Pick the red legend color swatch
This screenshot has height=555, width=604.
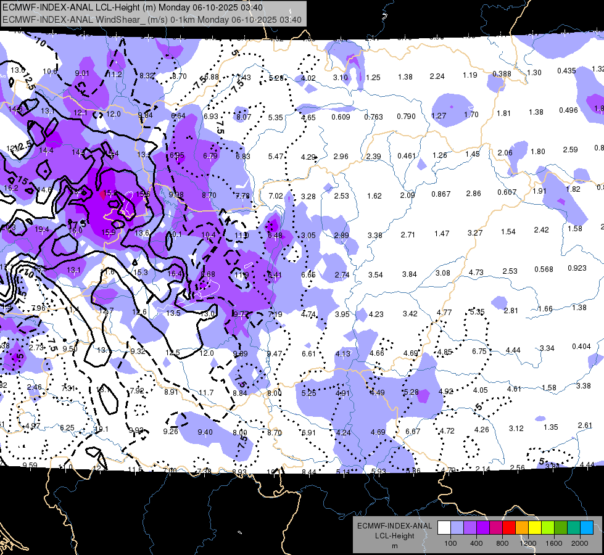click(509, 528)
